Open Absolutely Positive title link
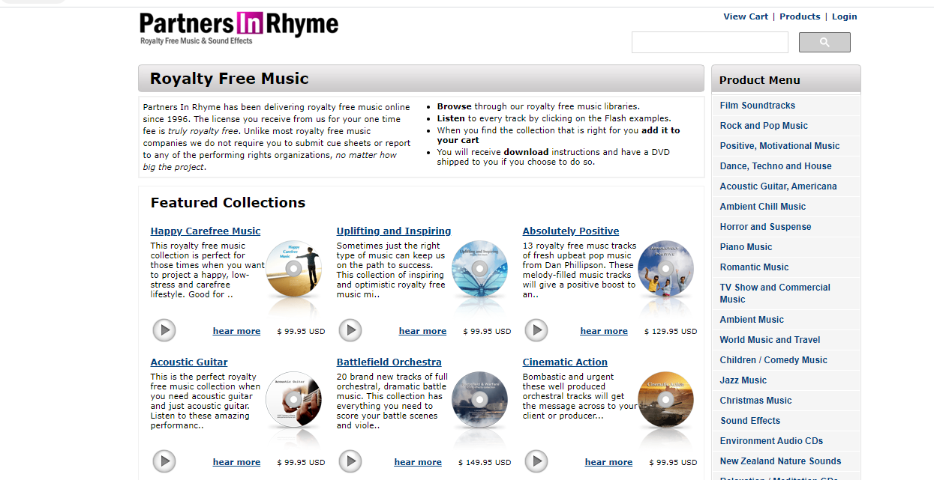Image resolution: width=934 pixels, height=480 pixels. point(571,231)
